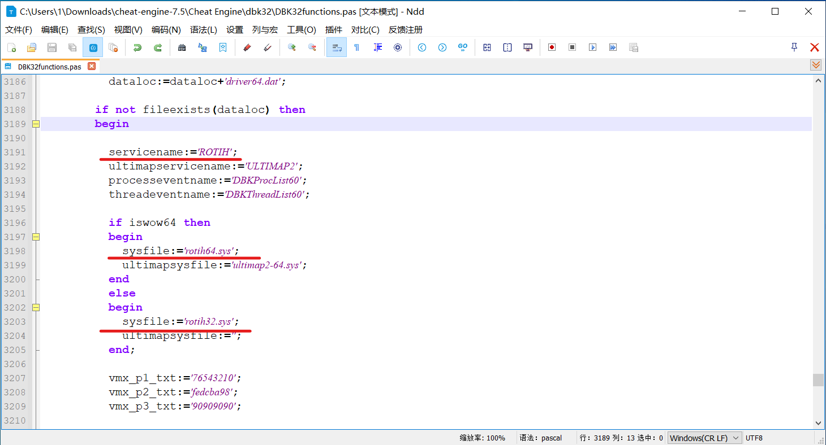Click the split view brackets icon
826x445 pixels.
pyautogui.click(x=507, y=47)
